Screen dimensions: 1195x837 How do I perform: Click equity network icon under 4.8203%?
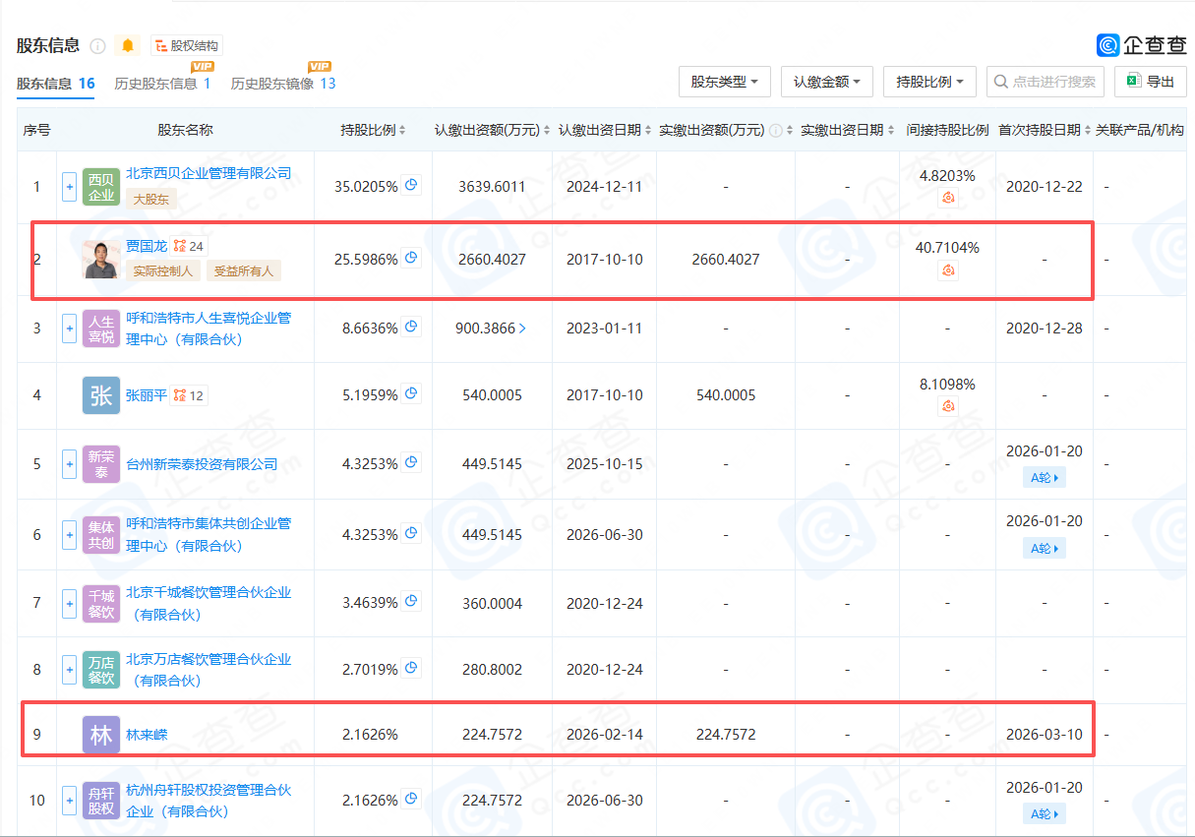tap(948, 198)
